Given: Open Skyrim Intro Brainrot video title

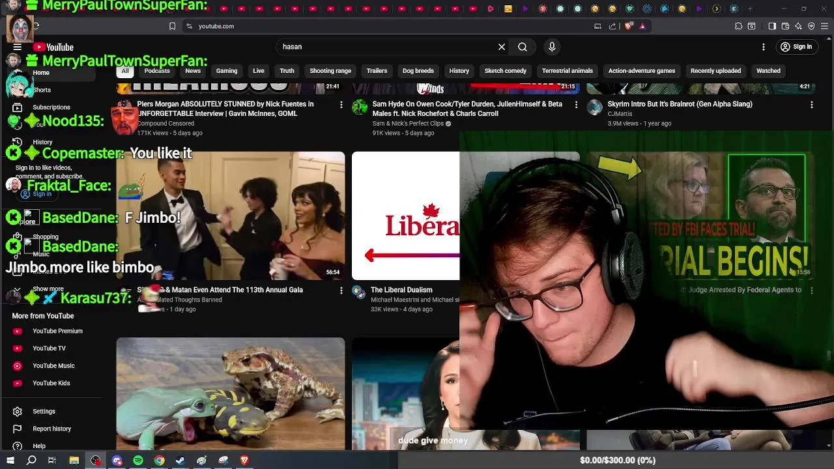Looking at the screenshot, I should click(680, 104).
